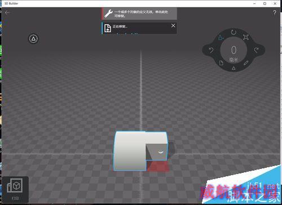
Task: Open the pencil Edit icon in radial menu
Action: 246,63
